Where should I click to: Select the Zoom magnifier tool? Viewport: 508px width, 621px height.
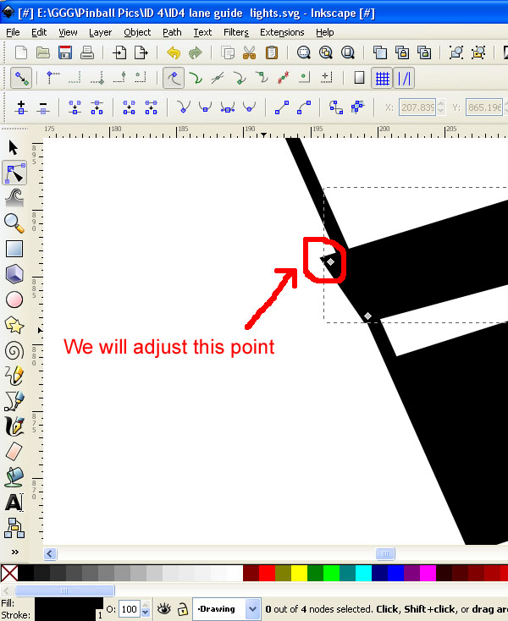pos(14,223)
